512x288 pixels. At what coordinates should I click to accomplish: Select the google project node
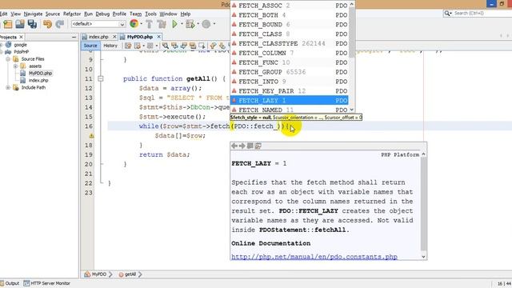click(20, 45)
